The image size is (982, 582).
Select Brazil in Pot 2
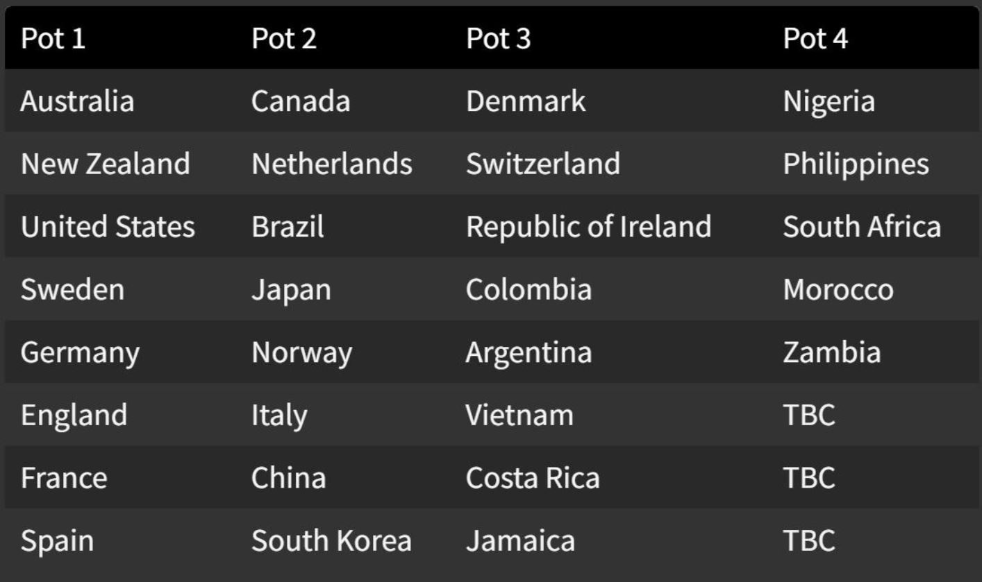pos(288,227)
